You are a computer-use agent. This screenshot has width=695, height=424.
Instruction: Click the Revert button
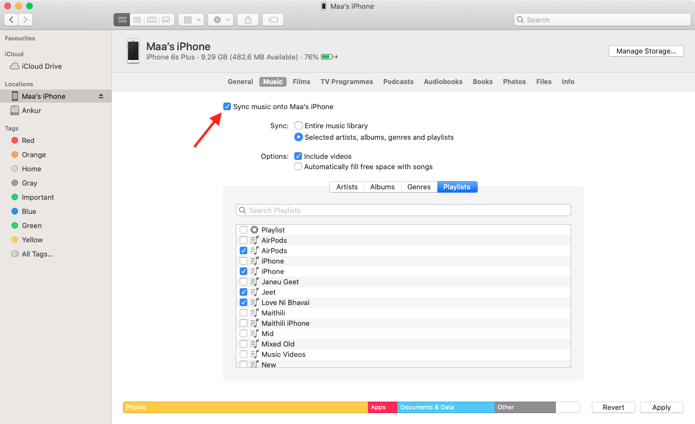point(614,407)
